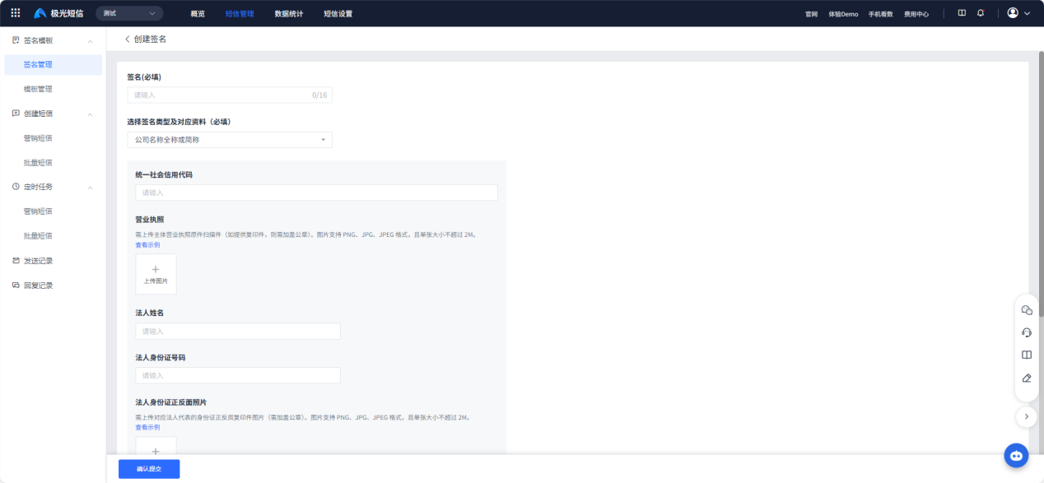Collapse the 签名模板 sidebar group
This screenshot has height=483, width=1044.
pyautogui.click(x=90, y=40)
